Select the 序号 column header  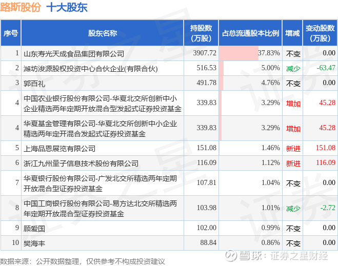11,33
